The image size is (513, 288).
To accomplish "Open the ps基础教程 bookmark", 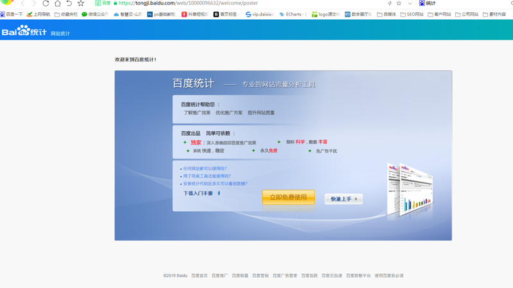I will [162, 14].
